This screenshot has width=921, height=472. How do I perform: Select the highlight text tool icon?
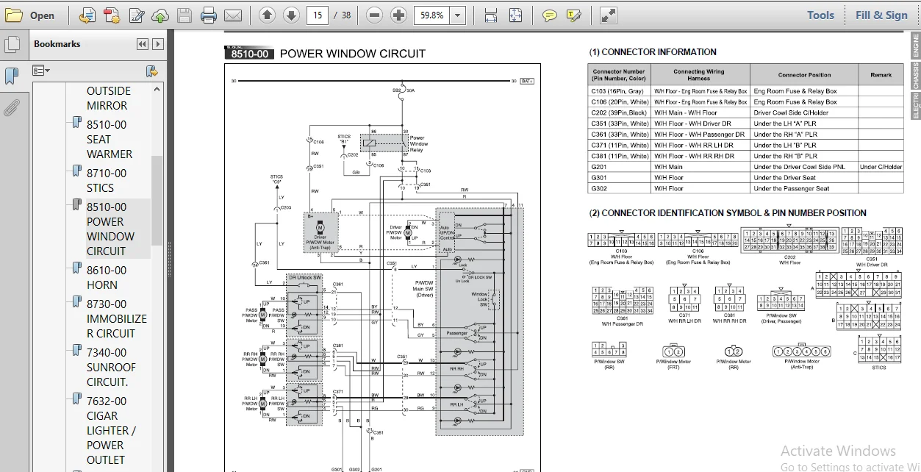[573, 15]
